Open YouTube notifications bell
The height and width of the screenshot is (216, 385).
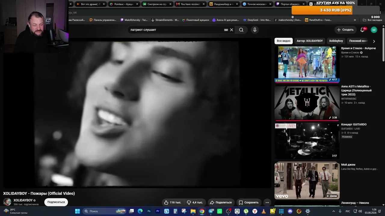click(x=363, y=30)
